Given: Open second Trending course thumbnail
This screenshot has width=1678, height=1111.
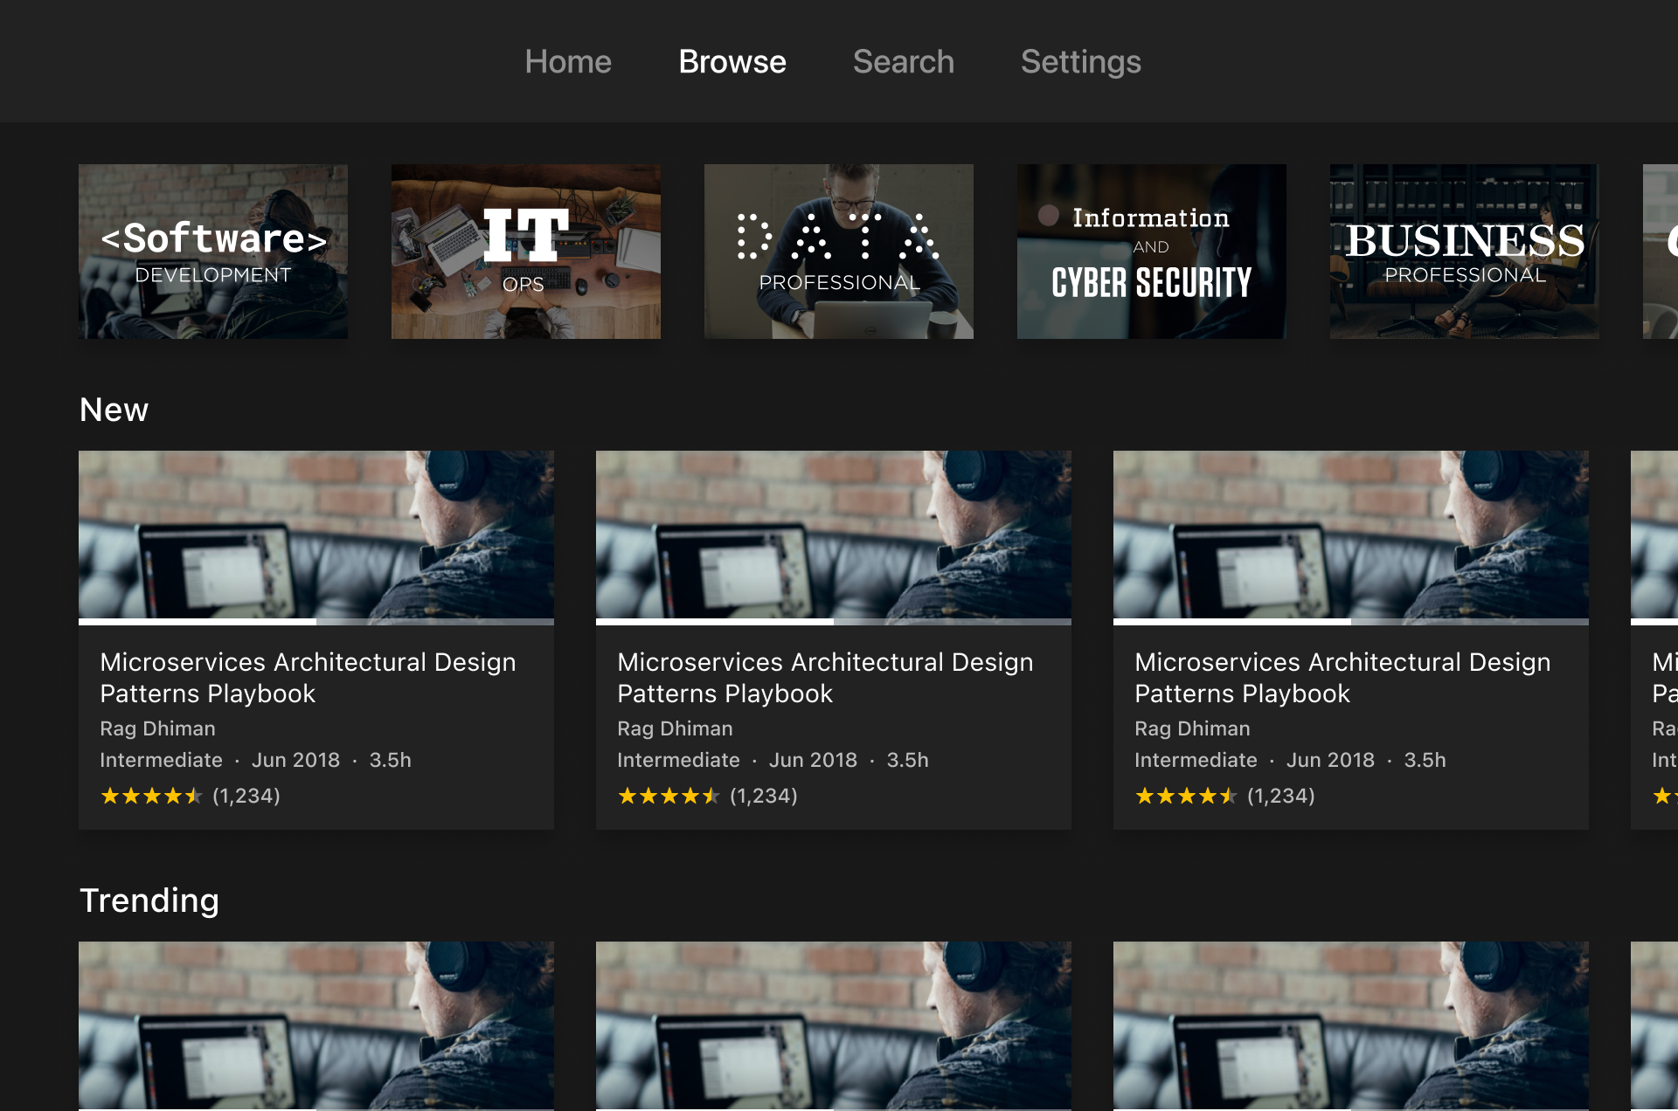Looking at the screenshot, I should pyautogui.click(x=834, y=1025).
